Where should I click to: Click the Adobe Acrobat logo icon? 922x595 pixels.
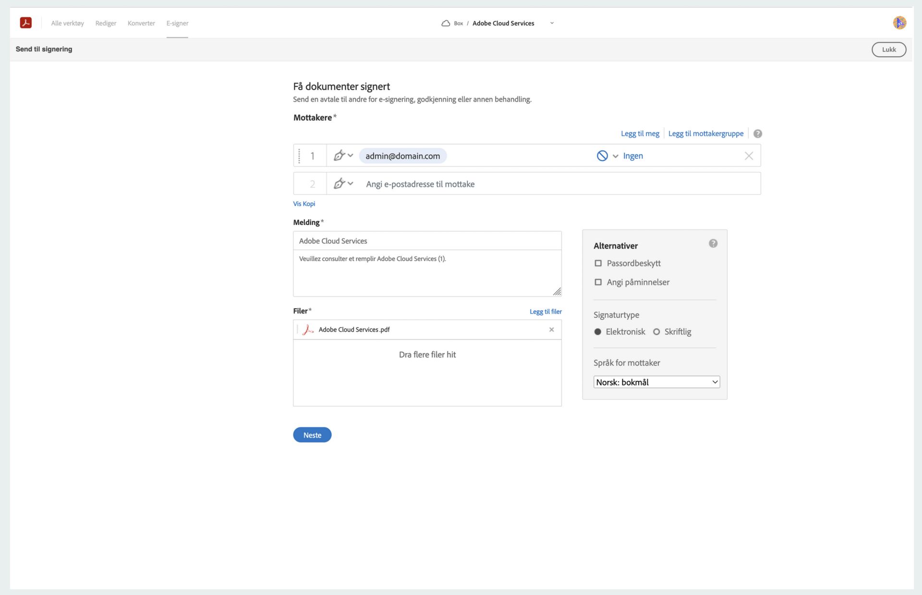click(26, 23)
